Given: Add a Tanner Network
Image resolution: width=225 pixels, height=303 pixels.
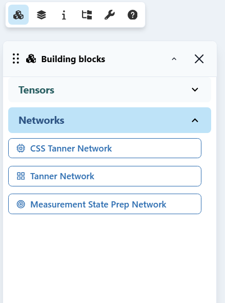Looking at the screenshot, I should point(105,176).
